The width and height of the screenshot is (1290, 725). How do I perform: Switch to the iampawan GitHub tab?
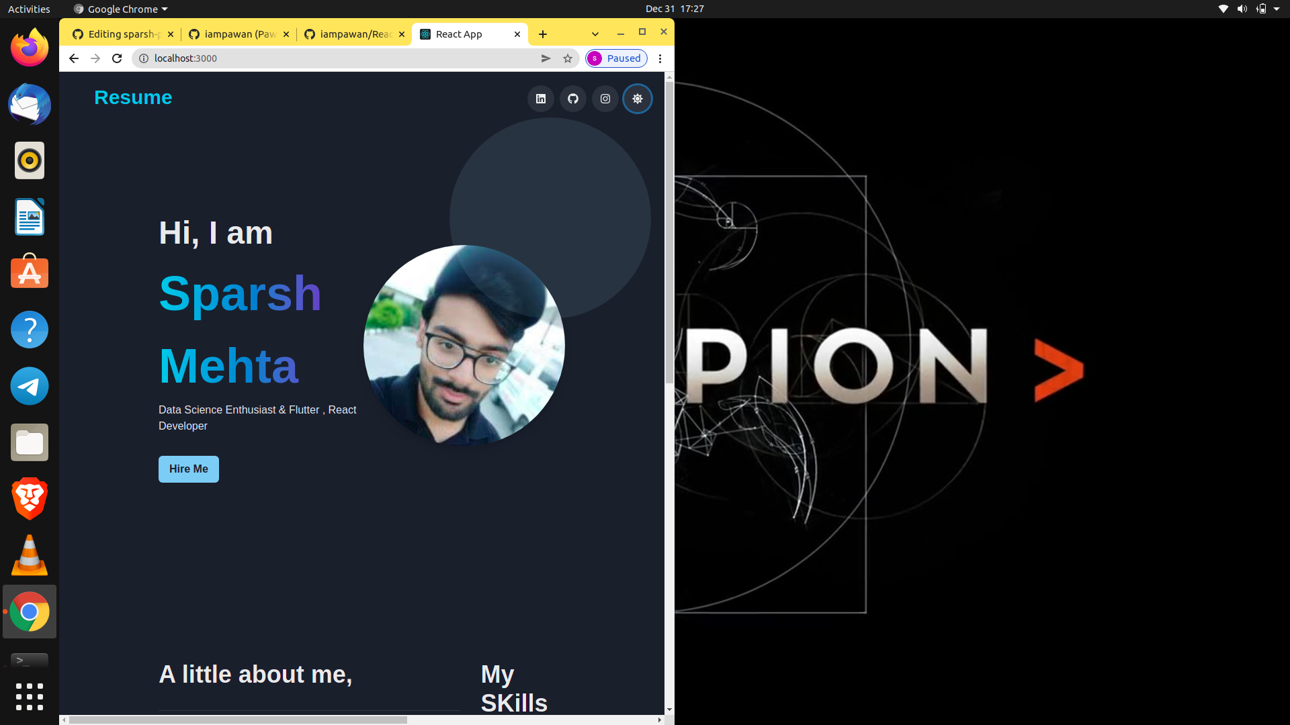tap(235, 34)
